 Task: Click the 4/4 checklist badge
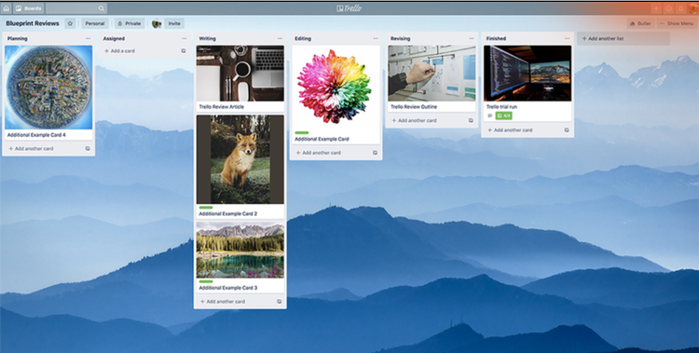click(x=503, y=115)
